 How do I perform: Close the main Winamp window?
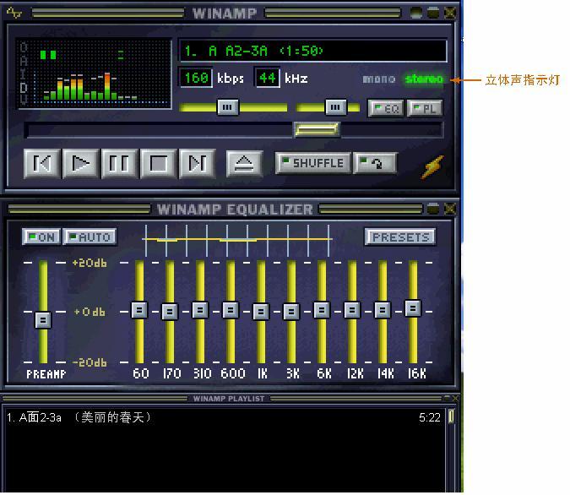tap(450, 14)
